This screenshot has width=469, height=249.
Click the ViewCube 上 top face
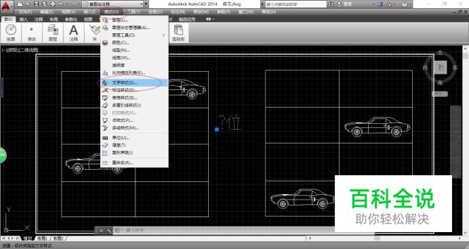(441, 68)
